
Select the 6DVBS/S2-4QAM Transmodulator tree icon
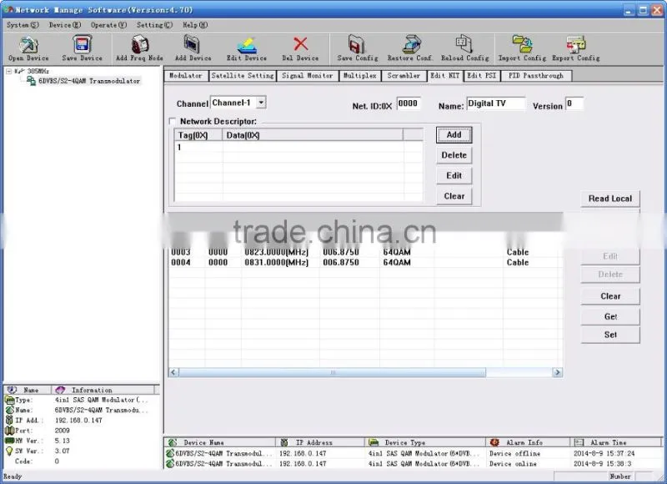(31, 81)
